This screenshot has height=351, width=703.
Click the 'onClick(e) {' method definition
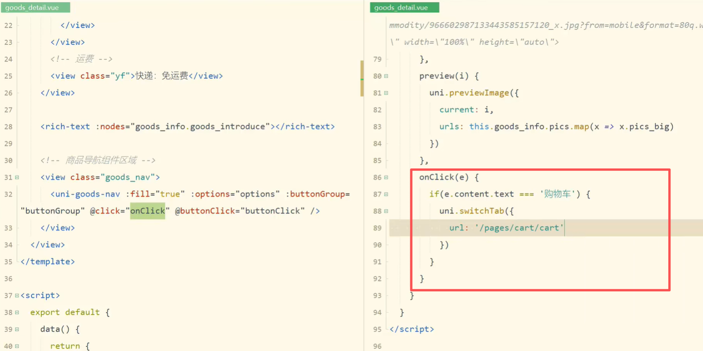(x=449, y=177)
